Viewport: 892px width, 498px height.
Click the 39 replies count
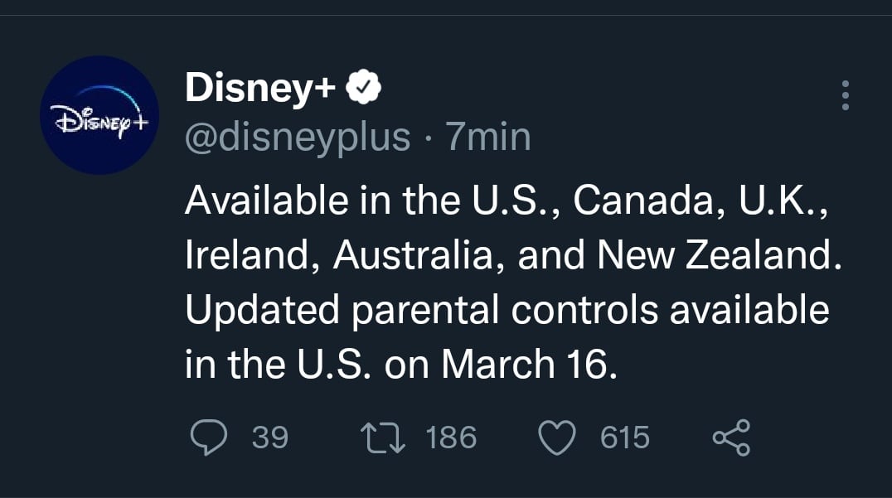269,438
